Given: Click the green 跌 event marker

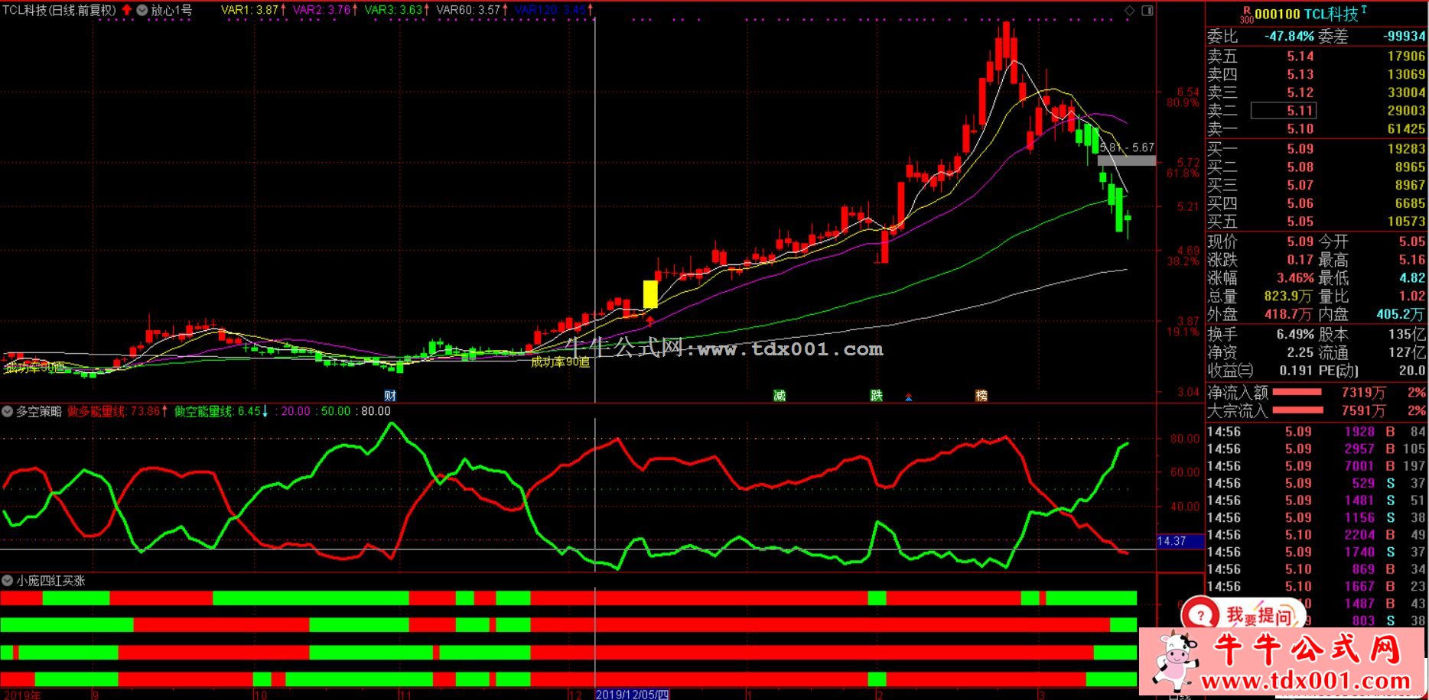Looking at the screenshot, I should coord(877,395).
